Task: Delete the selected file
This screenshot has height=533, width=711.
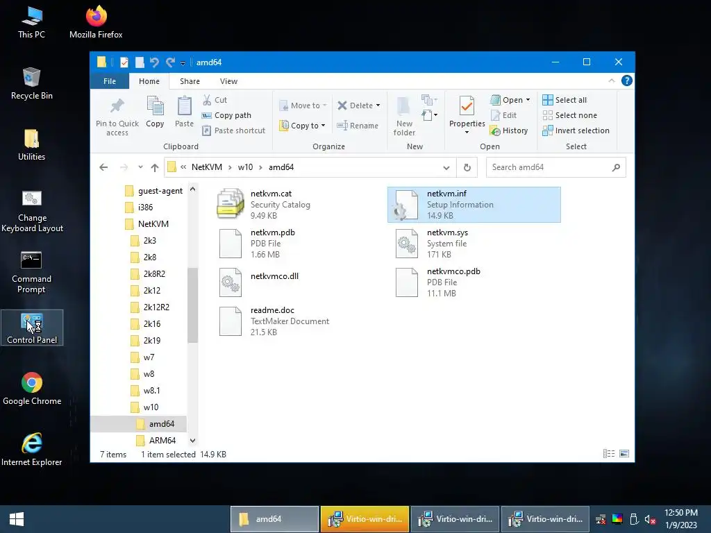Action: point(355,105)
